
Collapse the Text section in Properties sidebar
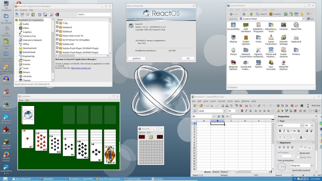click(x=278, y=121)
